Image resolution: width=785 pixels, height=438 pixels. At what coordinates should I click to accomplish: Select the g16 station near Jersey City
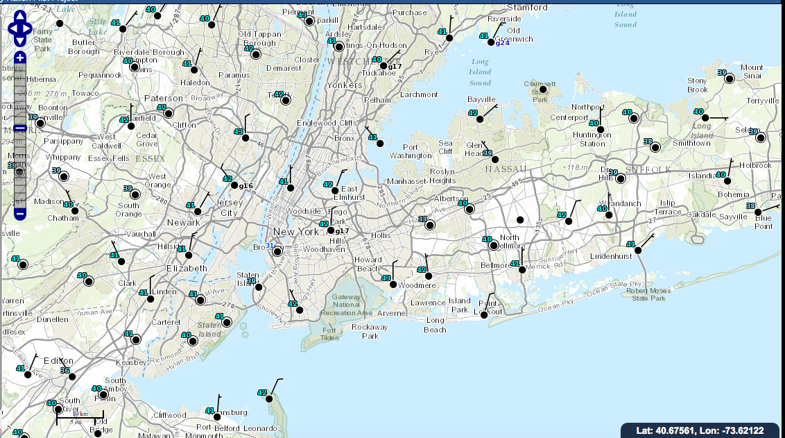tap(234, 185)
